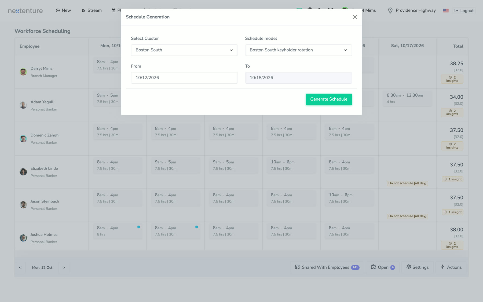Image resolution: width=483 pixels, height=302 pixels.
Task: Click the Open shifts button
Action: 383,267
